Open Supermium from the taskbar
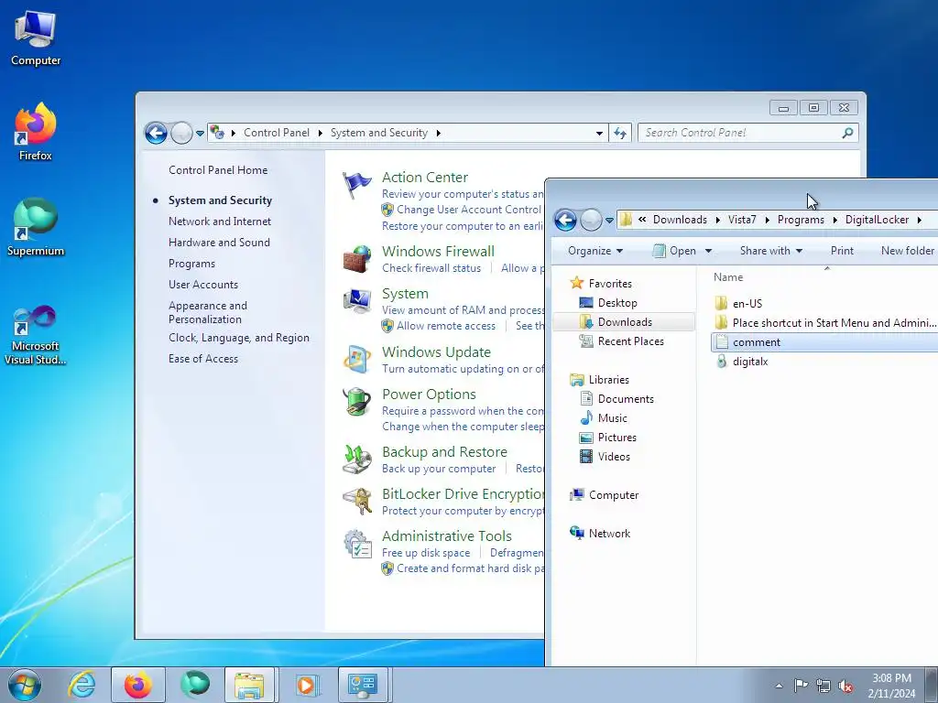The width and height of the screenshot is (938, 703). click(x=195, y=685)
